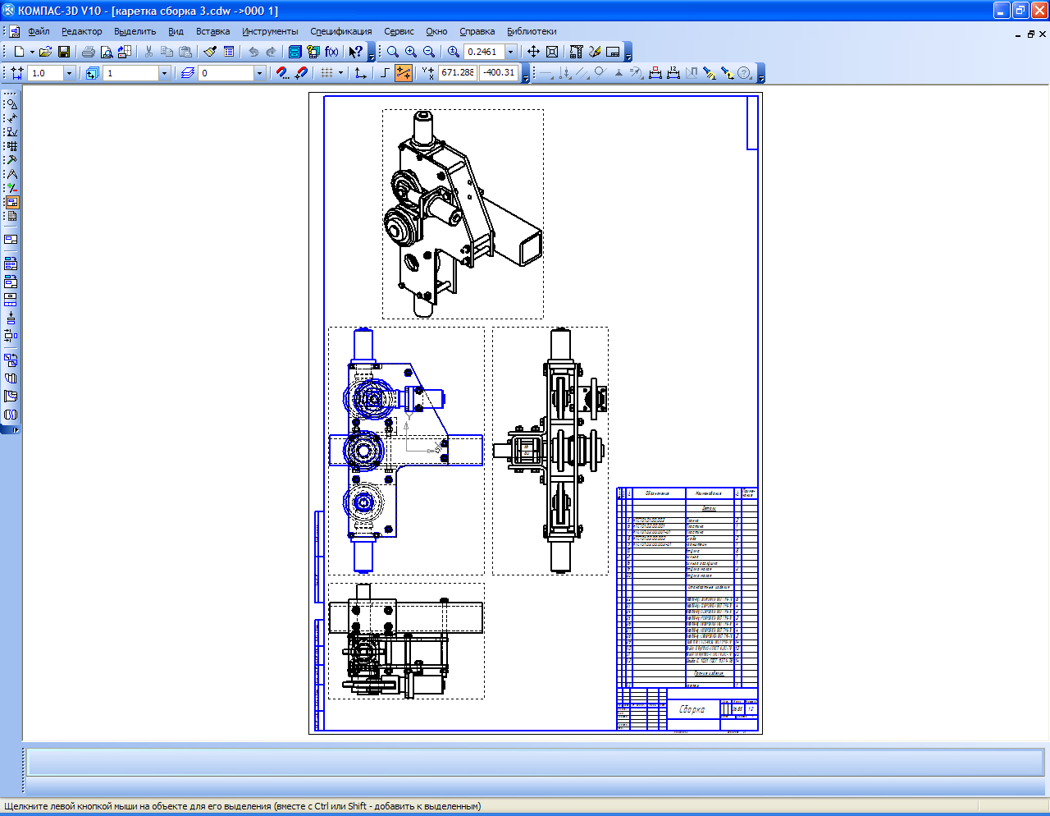1050x816 pixels.
Task: Open the Файл menu
Action: pyautogui.click(x=39, y=31)
